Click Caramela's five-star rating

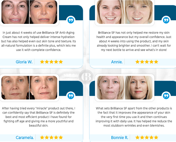51,137
